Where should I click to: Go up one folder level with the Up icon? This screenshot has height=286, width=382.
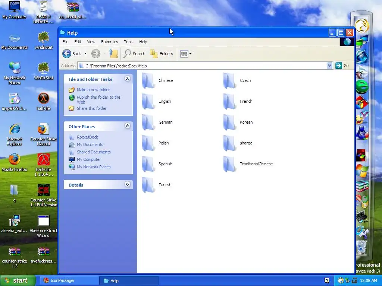(113, 54)
